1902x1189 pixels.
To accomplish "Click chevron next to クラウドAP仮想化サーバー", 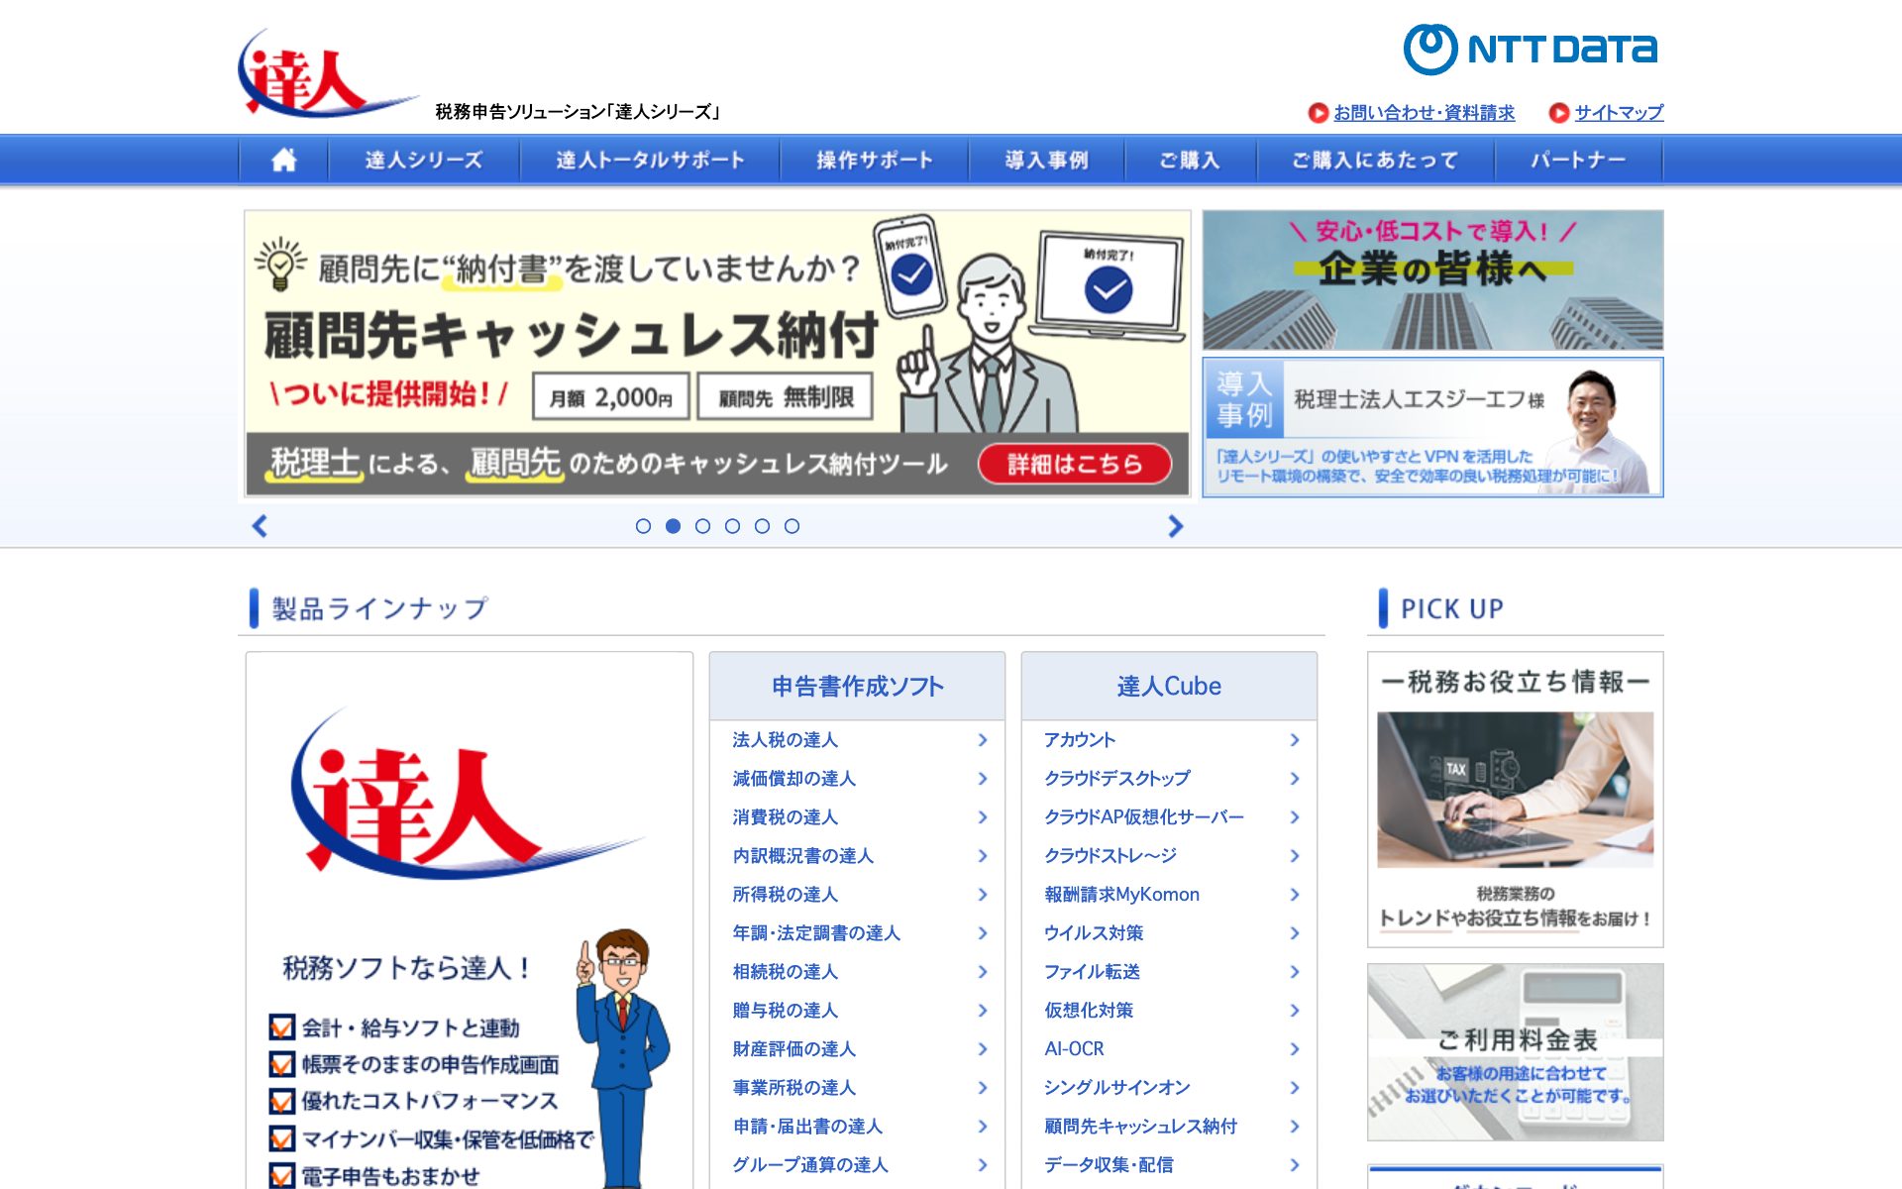I will coord(1295,817).
